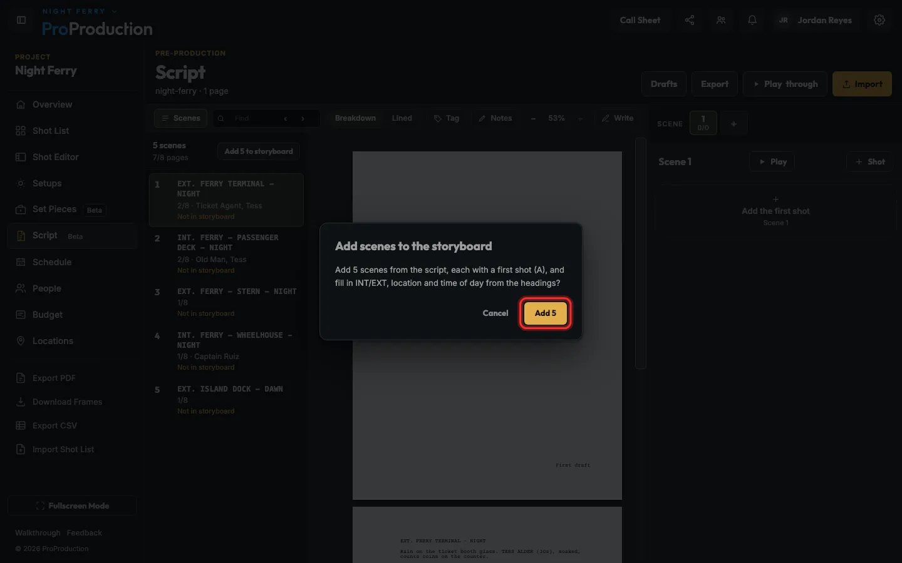Start Play through
The image size is (902, 563).
[x=785, y=84]
